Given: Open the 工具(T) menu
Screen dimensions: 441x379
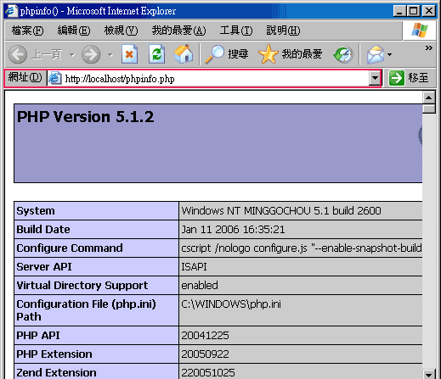Looking at the screenshot, I should click(236, 31).
